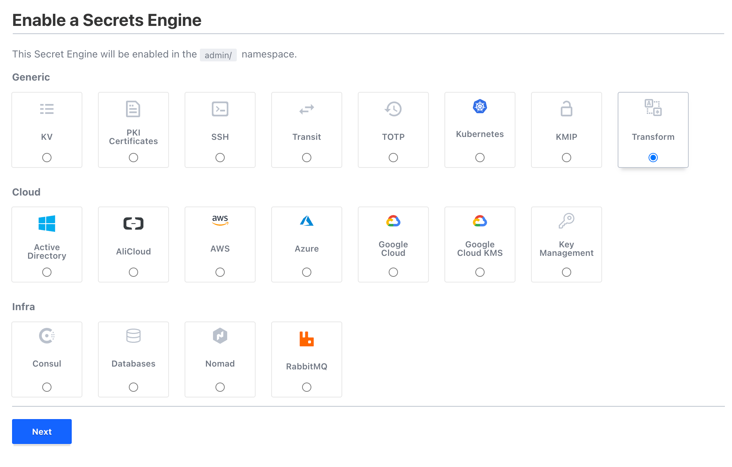Click the Google Cloud card label
Screen dimensions: 732x467
pyautogui.click(x=393, y=249)
